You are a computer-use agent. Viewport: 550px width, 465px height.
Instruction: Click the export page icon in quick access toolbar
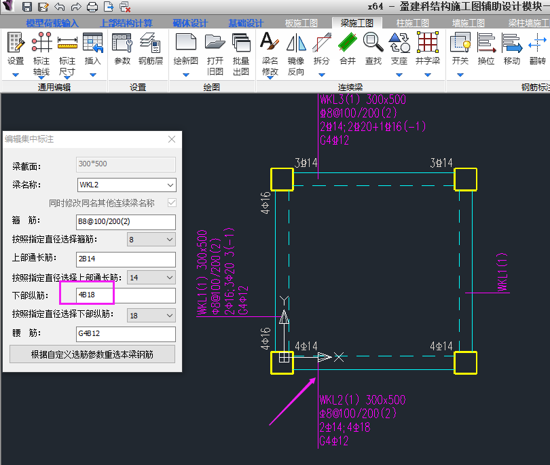point(109,7)
